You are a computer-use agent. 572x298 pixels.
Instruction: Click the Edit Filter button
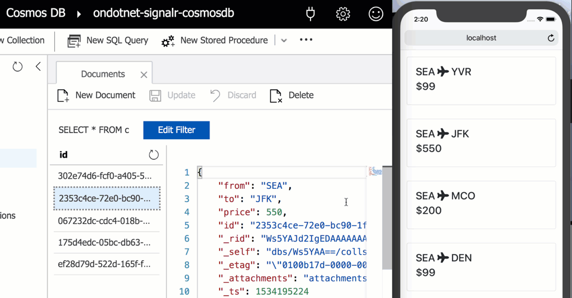(177, 130)
